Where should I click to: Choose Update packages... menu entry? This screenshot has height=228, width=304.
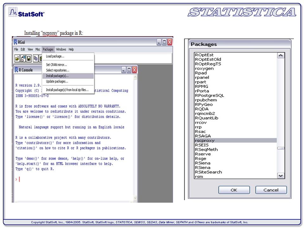pyautogui.click(x=68, y=81)
